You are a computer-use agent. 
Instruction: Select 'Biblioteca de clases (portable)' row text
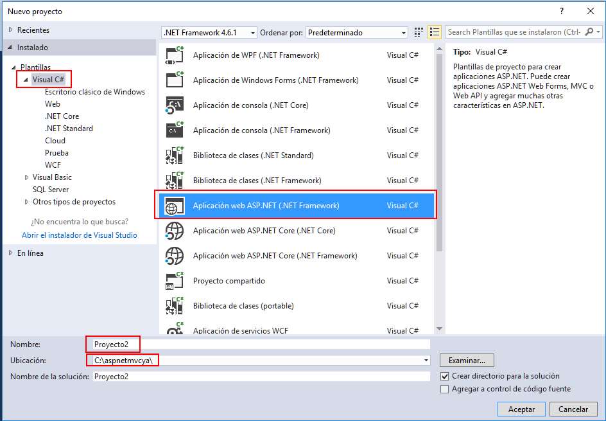coord(243,306)
